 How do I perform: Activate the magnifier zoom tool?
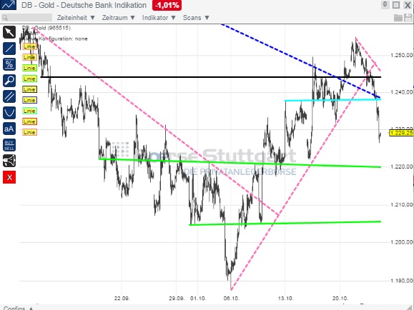(9, 81)
